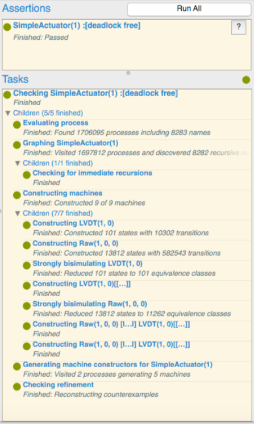Click the Run All button
254x424 pixels.
click(189, 9)
